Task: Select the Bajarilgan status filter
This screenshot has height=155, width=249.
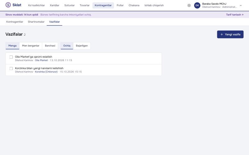Action: coord(82,46)
